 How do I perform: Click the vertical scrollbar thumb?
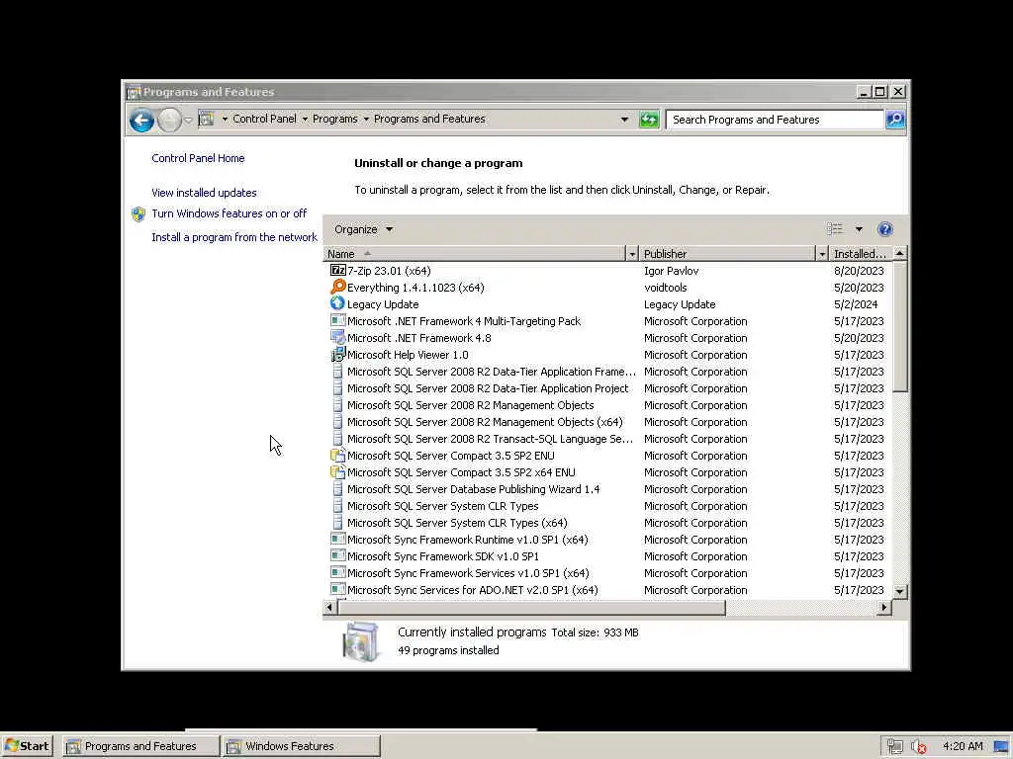pyautogui.click(x=900, y=326)
